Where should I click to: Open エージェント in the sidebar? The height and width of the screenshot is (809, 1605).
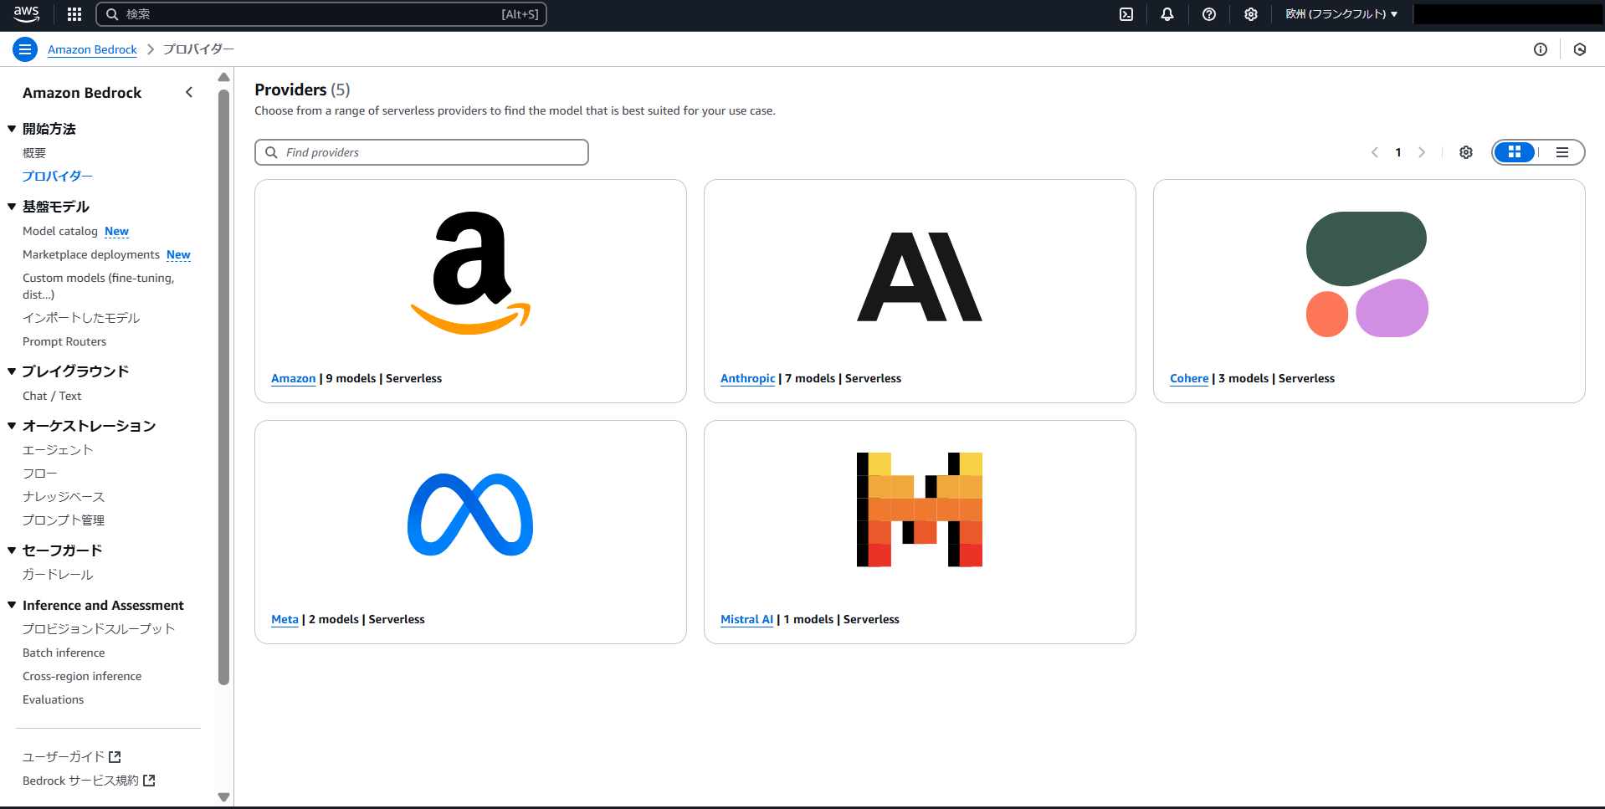click(x=58, y=450)
